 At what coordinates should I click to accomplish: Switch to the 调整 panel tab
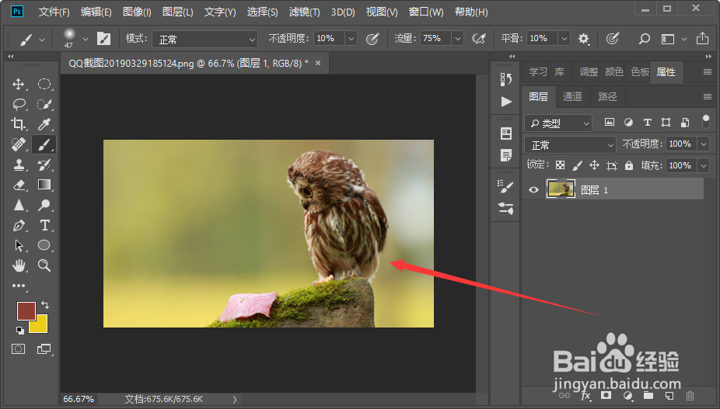pos(589,72)
